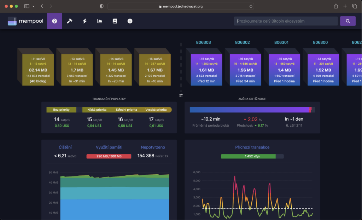Click the difficulty adjustment progress bar
Image resolution: width=362 pixels, height=220 pixels.
[x=252, y=110]
